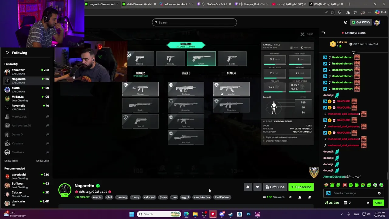
Task: Click the Nagaretto streamer avatar with LIVE badge
Action: pyautogui.click(x=65, y=190)
